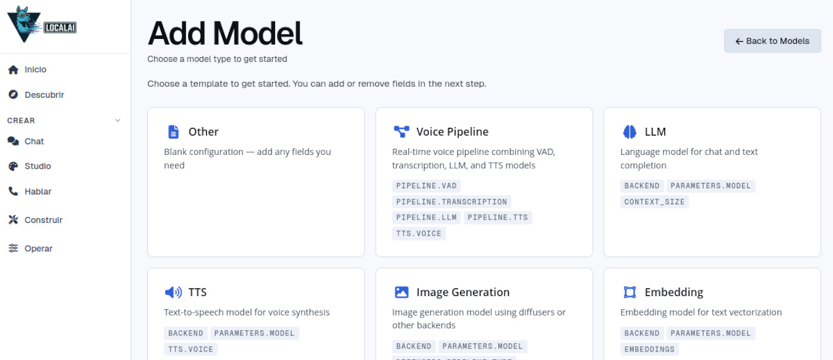The width and height of the screenshot is (833, 360).
Task: Go back with Back to Models button
Action: pos(773,41)
